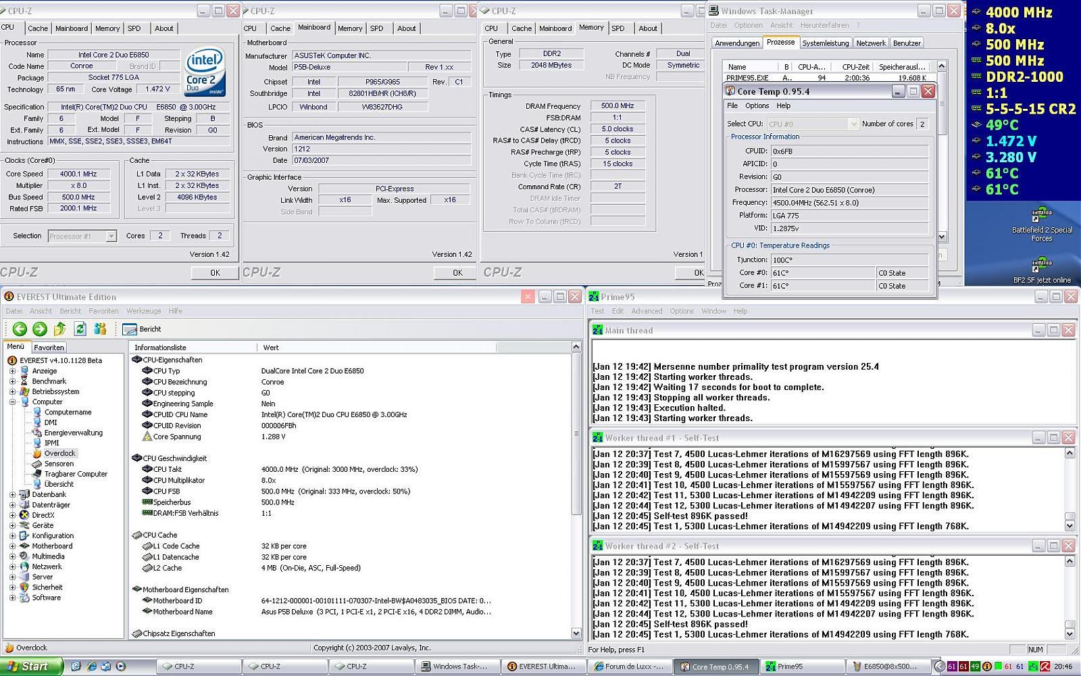Open Cache tab in first CPU-Z window
1081x676 pixels.
point(38,28)
